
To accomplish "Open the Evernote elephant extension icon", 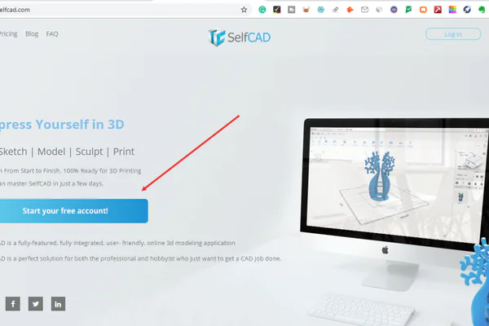I will [482, 10].
